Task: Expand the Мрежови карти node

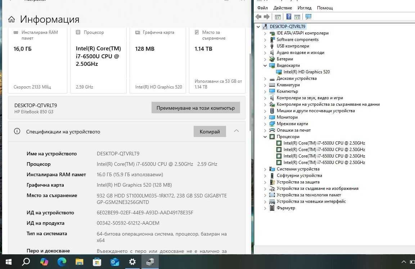Action: [265, 124]
